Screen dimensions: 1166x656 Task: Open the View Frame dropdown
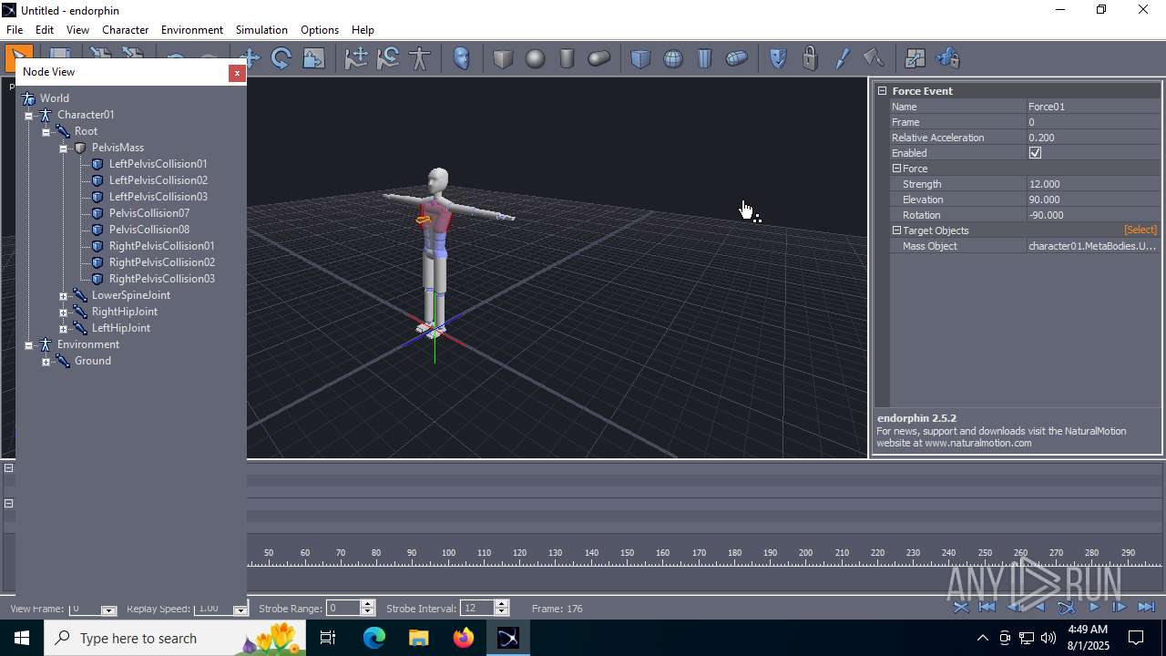108,609
